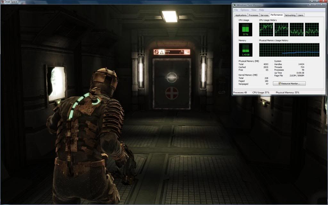This screenshot has width=328, height=205.
Task: Click the Physical Memory Total value 4093
Action: (266, 64)
